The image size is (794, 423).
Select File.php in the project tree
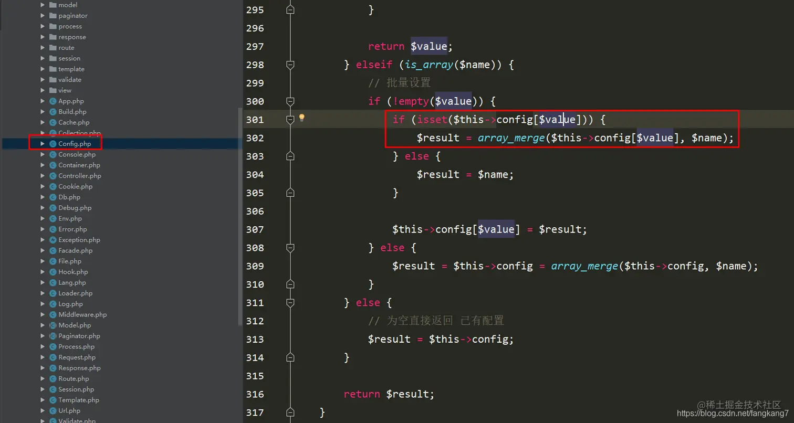70,261
